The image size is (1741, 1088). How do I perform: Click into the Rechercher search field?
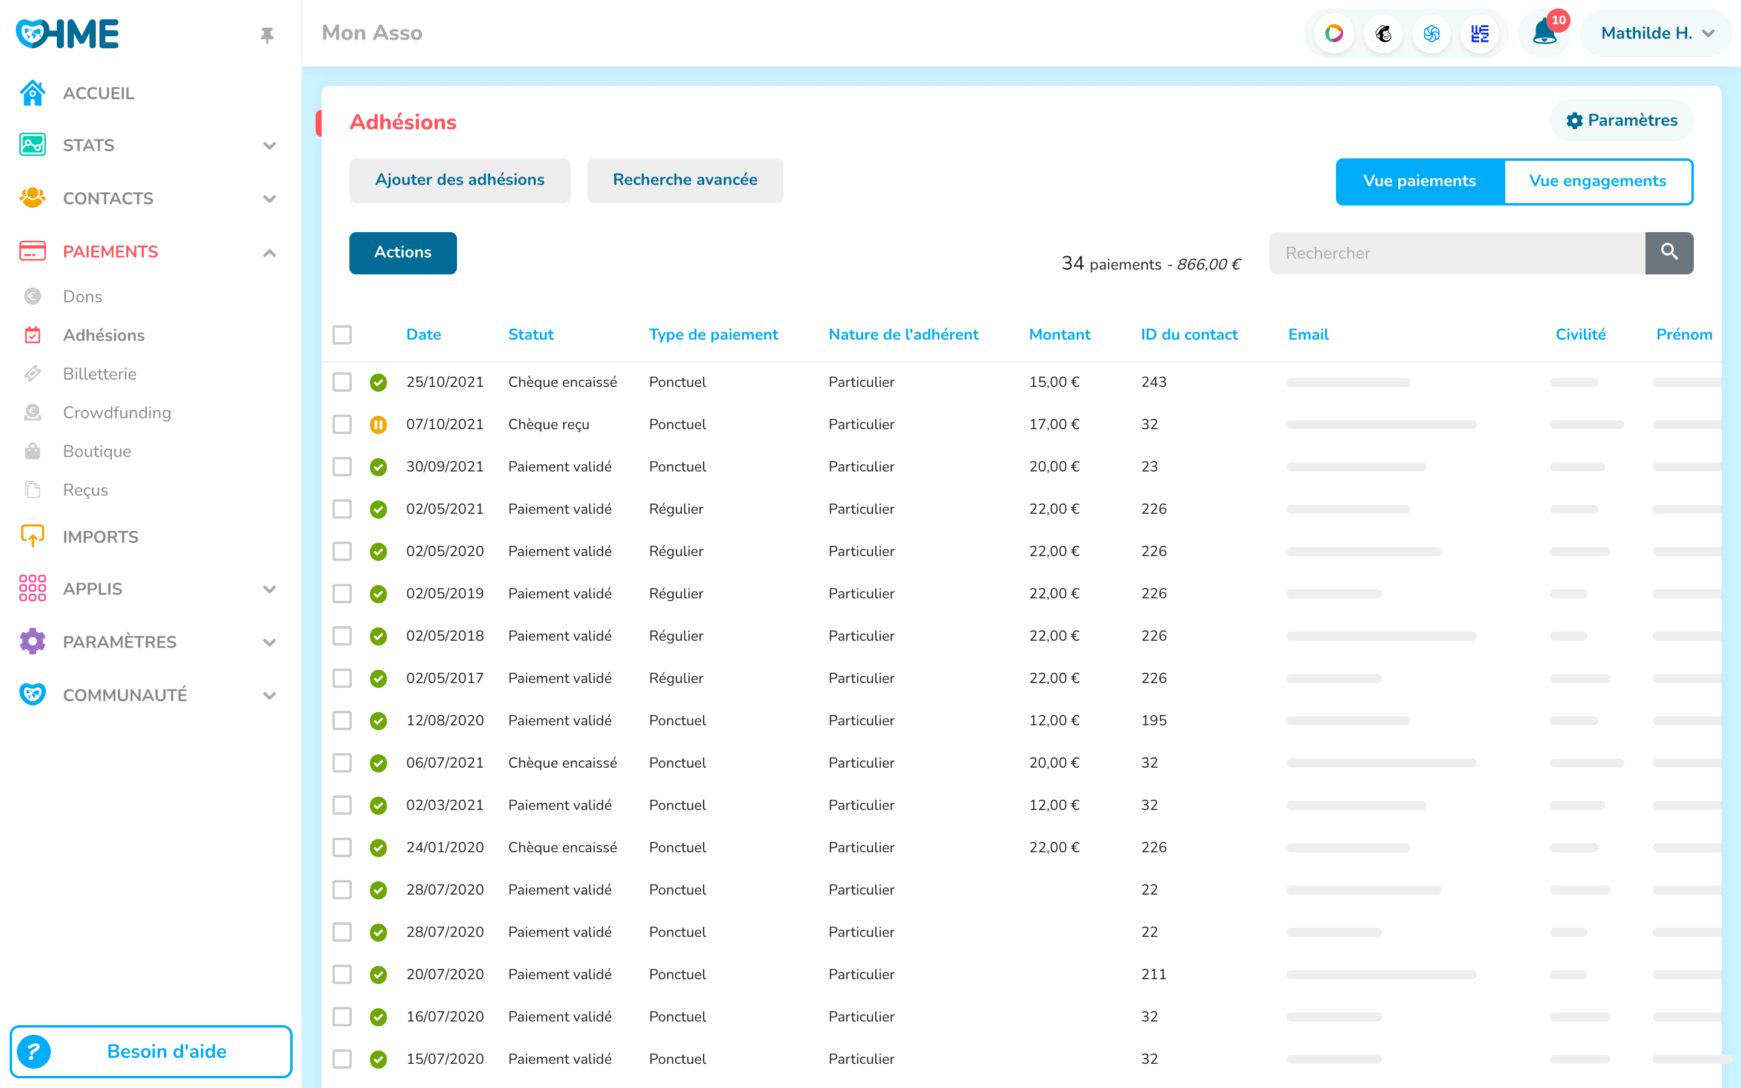(1457, 253)
